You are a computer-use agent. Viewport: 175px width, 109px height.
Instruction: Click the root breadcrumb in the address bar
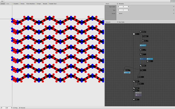2,1
